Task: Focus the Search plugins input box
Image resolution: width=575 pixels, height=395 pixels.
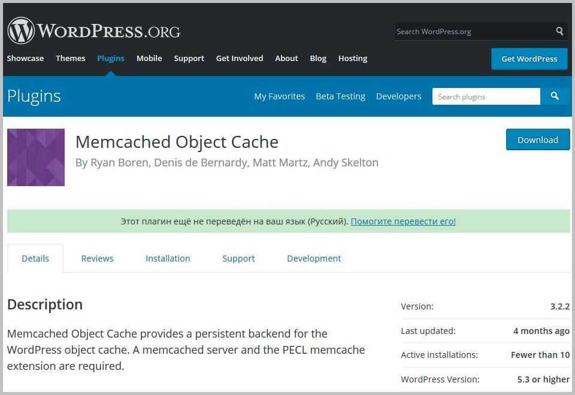Action: (486, 96)
